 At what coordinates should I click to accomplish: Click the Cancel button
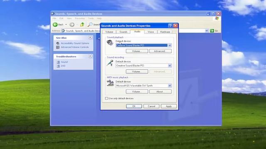point(151,106)
